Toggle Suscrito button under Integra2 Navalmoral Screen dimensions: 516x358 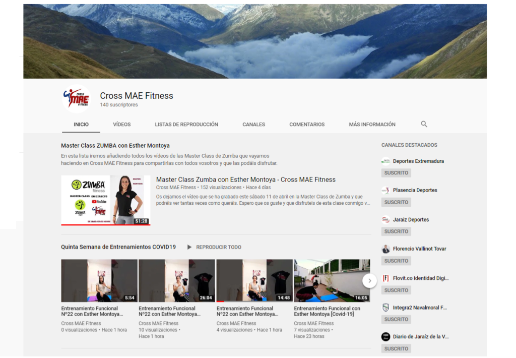[x=396, y=320]
